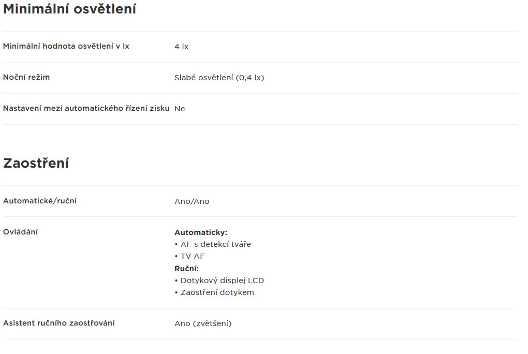Viewport: 528px width, 354px height.
Task: Click the '4 lx' value
Action: click(x=181, y=47)
